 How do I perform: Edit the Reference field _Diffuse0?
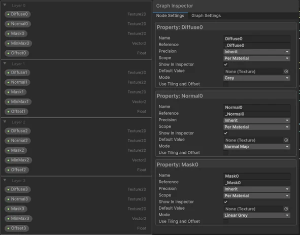[x=257, y=45]
